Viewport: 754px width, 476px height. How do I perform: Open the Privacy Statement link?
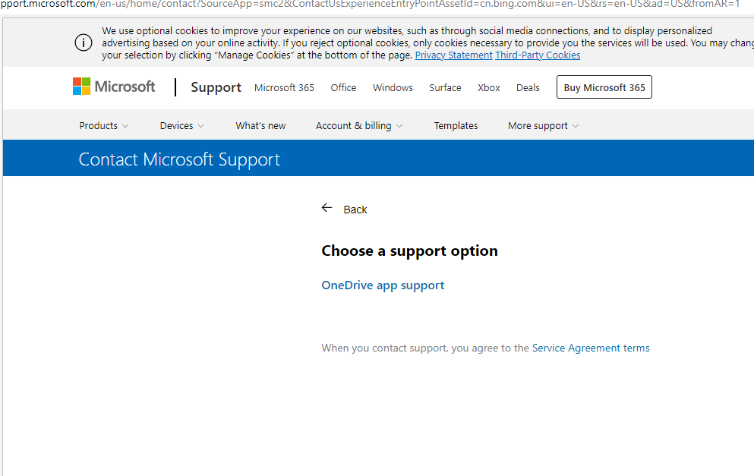point(453,55)
